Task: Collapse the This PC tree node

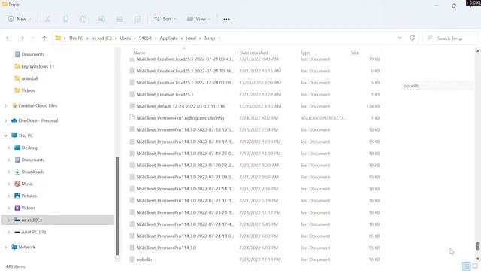Action: click(5, 135)
